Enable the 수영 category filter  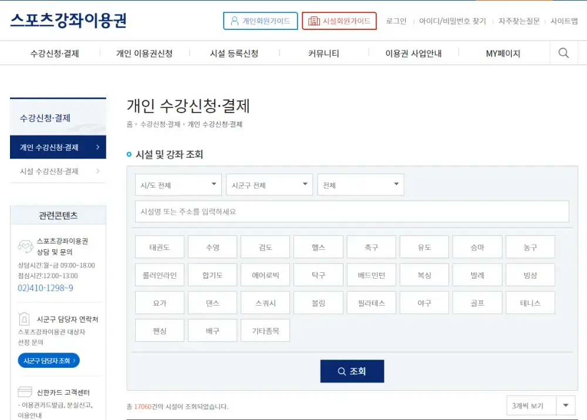[x=212, y=246]
